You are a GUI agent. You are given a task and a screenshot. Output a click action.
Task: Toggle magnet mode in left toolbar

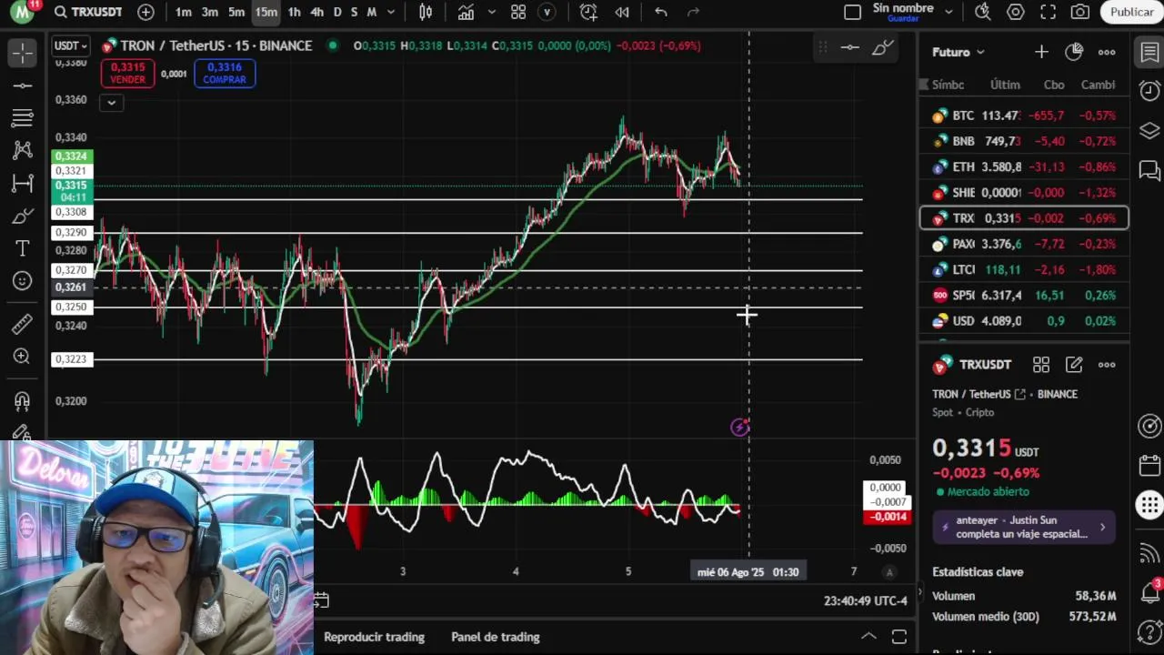[x=23, y=400]
